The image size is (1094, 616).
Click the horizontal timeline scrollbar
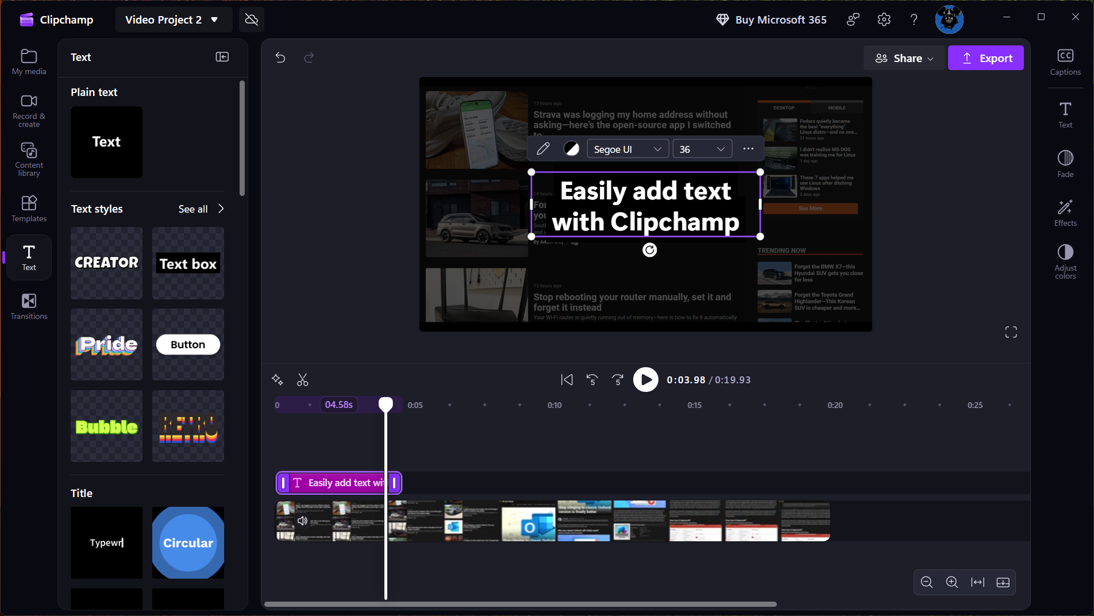pos(521,605)
